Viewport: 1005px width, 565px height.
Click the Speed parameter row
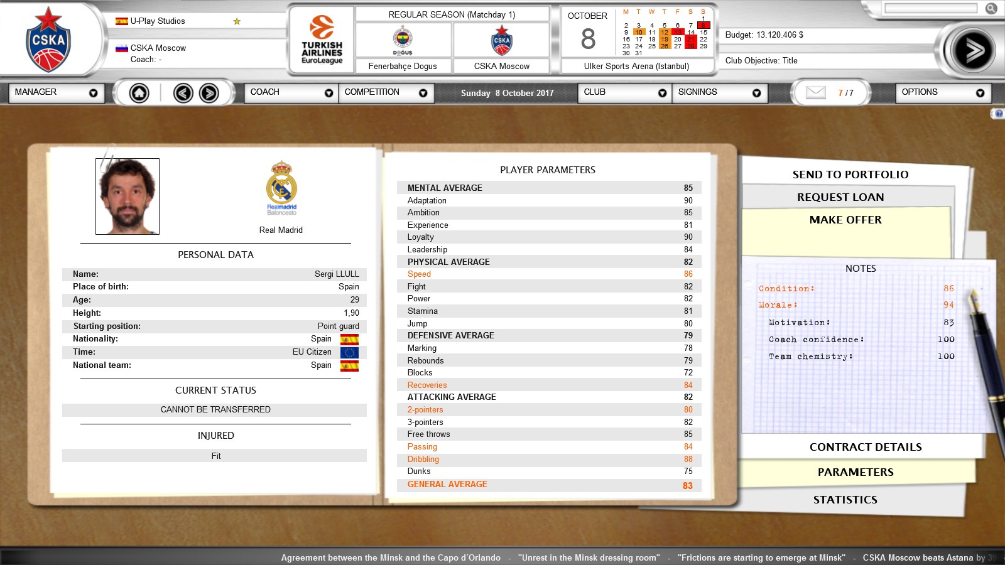click(x=549, y=274)
